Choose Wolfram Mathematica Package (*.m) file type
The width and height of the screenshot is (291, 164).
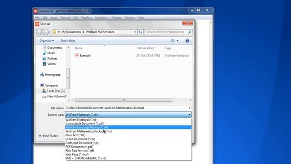click(x=128, y=131)
